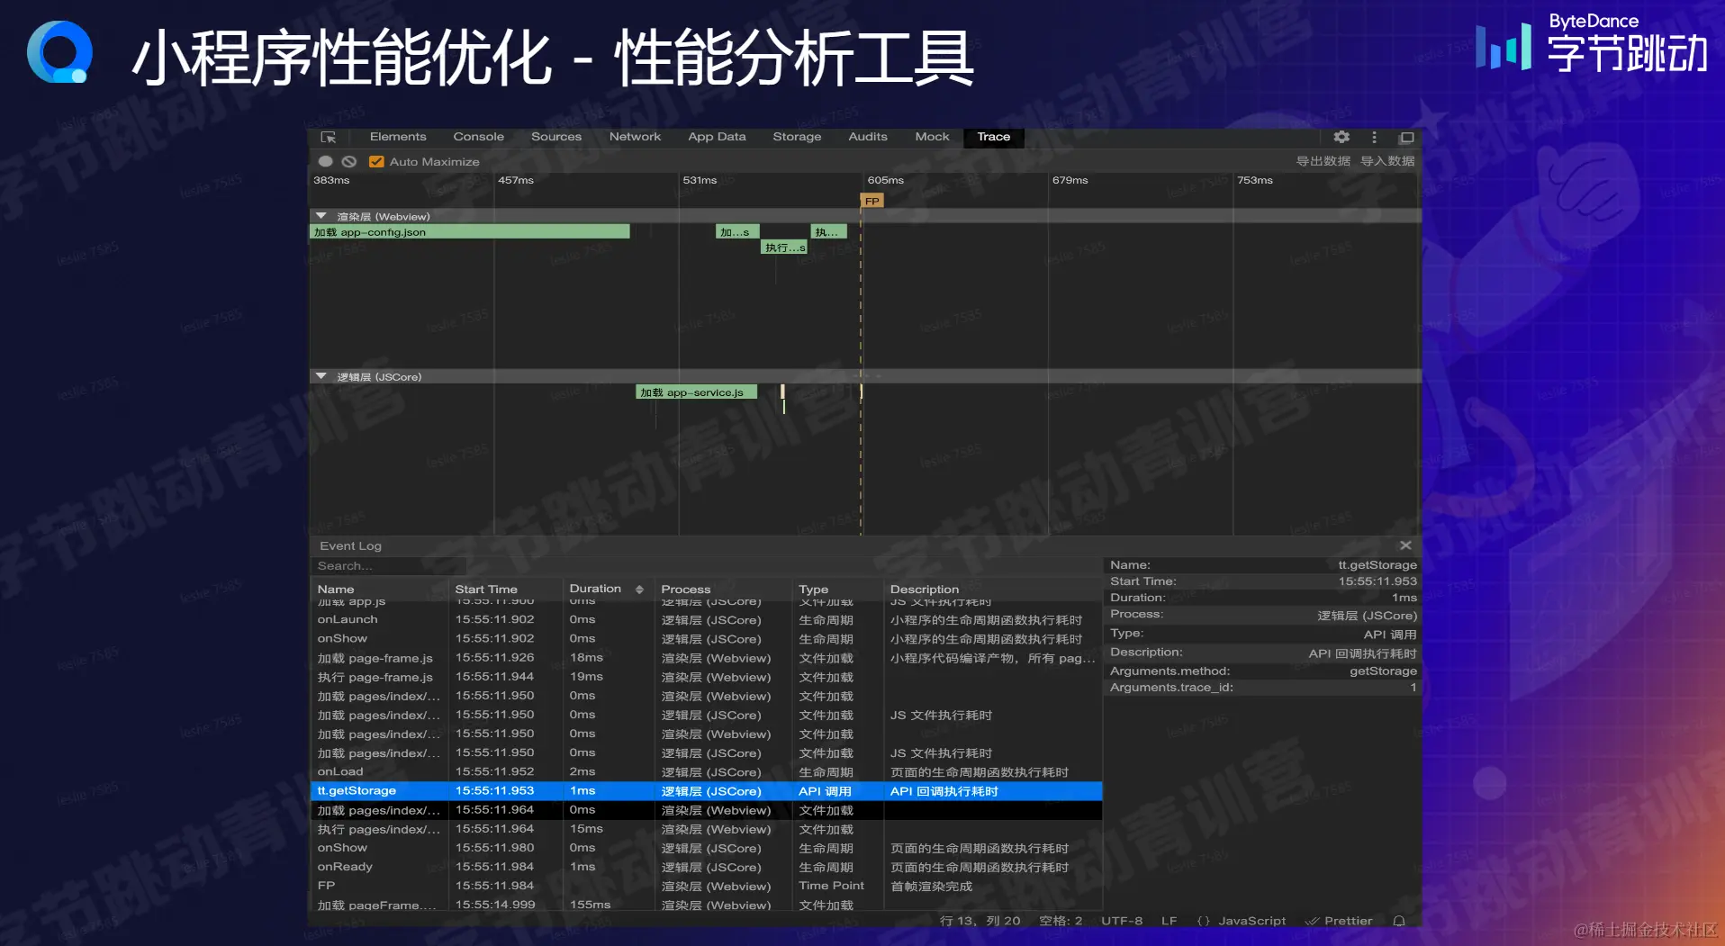Open the Audits tab
The width and height of the screenshot is (1725, 946).
(868, 137)
